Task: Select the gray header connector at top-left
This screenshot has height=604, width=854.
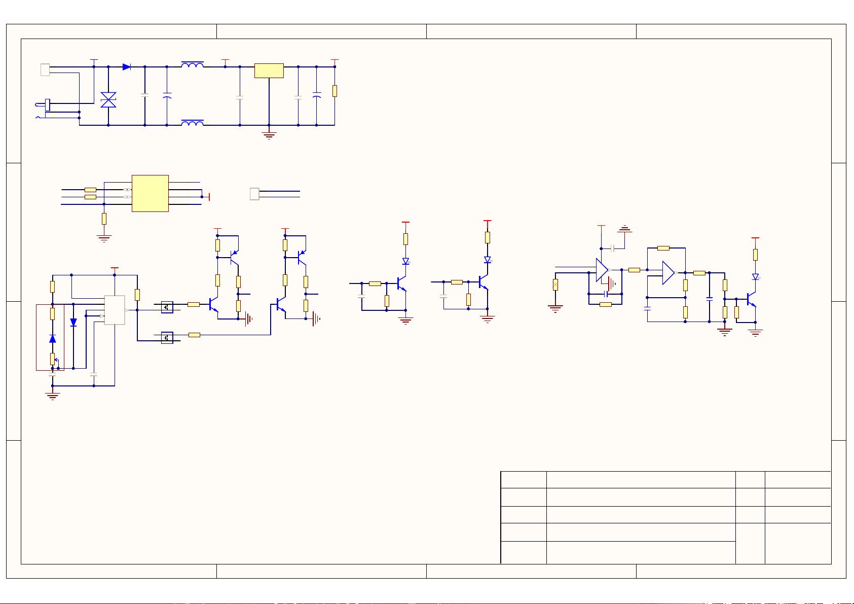Action: click(x=45, y=70)
